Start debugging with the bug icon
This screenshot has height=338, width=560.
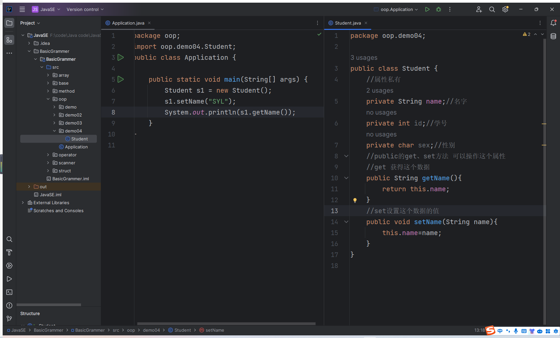pyautogui.click(x=439, y=9)
